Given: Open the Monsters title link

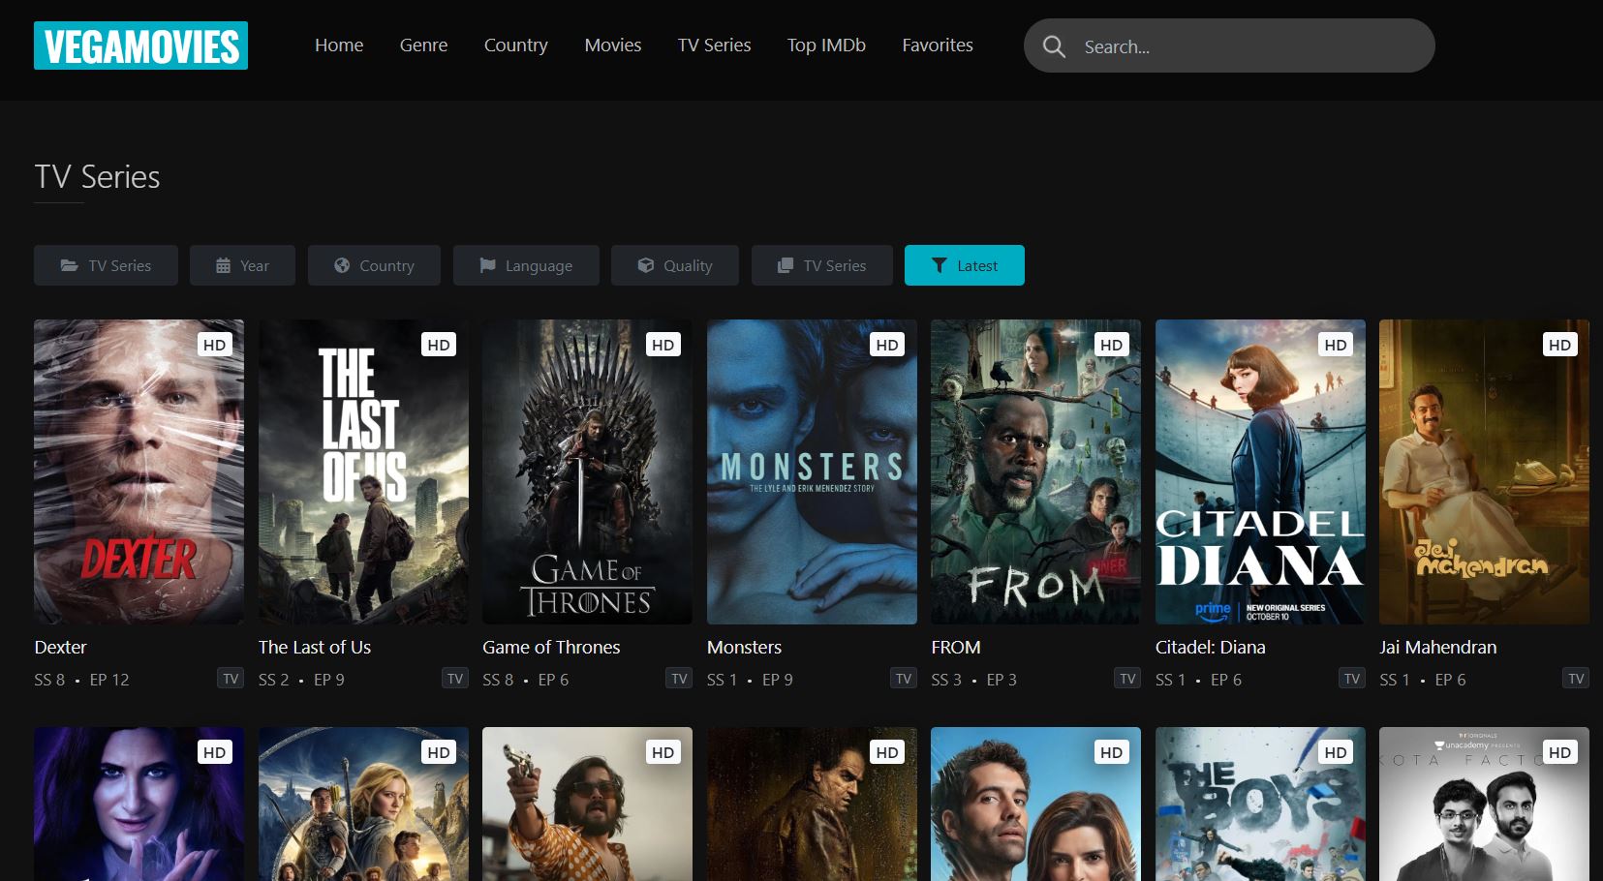Looking at the screenshot, I should [x=744, y=647].
